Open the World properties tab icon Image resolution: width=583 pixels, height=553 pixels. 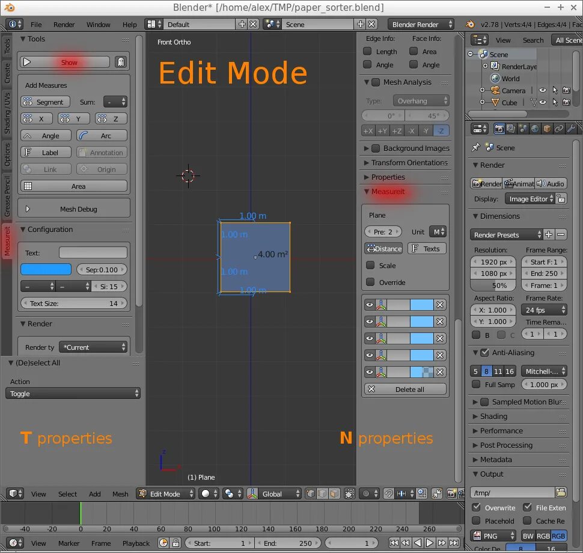[x=535, y=129]
